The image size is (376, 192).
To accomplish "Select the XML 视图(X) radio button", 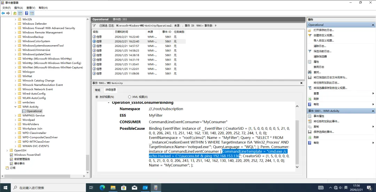I will coord(130,97).
